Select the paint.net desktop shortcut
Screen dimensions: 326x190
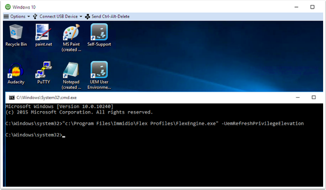tap(44, 35)
